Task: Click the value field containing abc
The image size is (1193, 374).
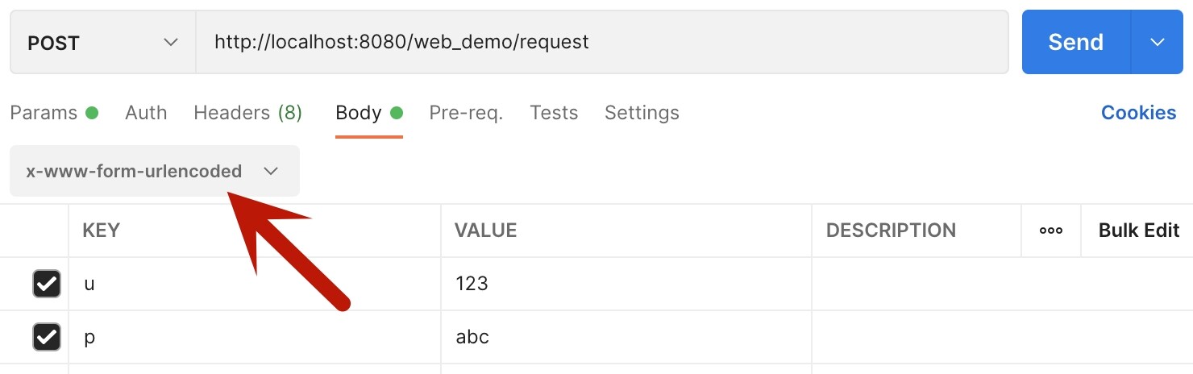Action: 626,337
